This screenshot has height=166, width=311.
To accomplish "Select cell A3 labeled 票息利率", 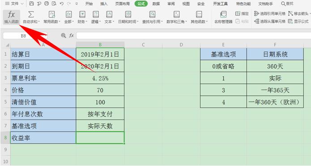I will 43,78.
